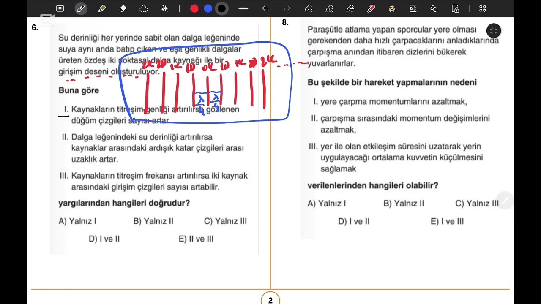The width and height of the screenshot is (541, 304).
Task: Click 'Paraşütle atlama yapan sporcular' paragraph
Action: [x=403, y=46]
